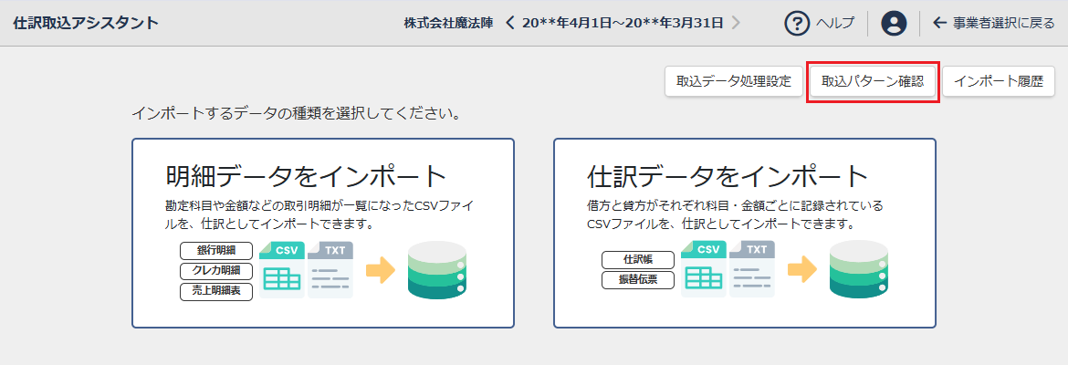Click the CSV file icon in 仕訳データ card
This screenshot has height=365, width=1068.
tap(703, 269)
